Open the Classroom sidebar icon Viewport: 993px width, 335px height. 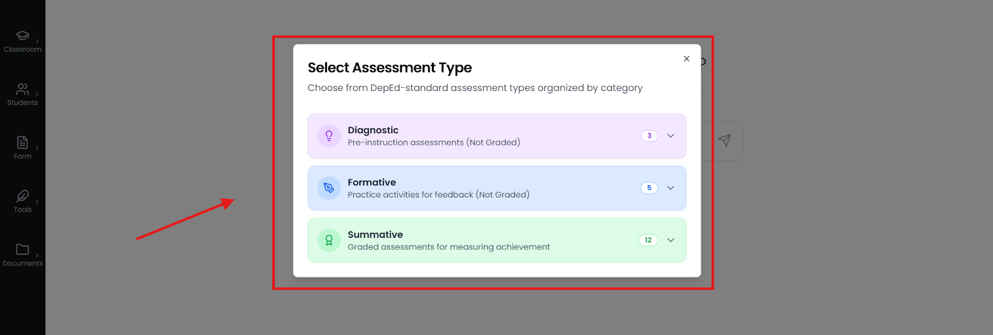click(22, 36)
